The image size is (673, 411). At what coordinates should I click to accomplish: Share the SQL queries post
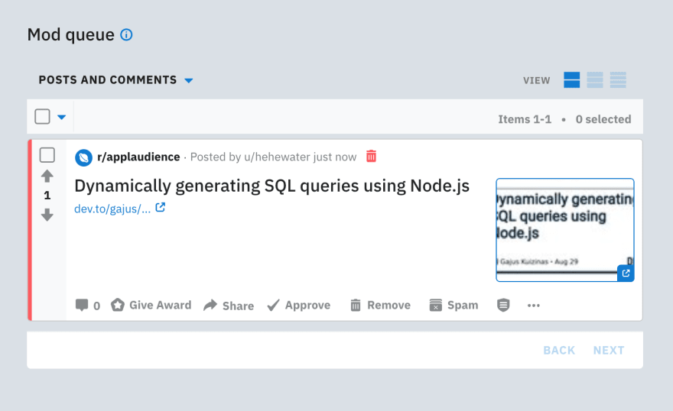click(x=229, y=306)
